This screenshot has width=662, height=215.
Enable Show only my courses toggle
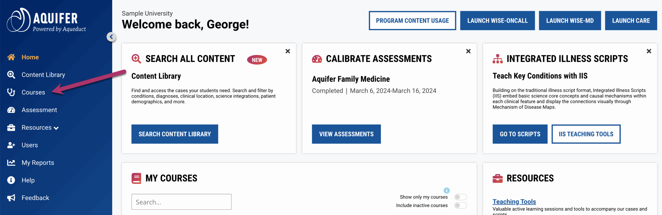(x=460, y=197)
